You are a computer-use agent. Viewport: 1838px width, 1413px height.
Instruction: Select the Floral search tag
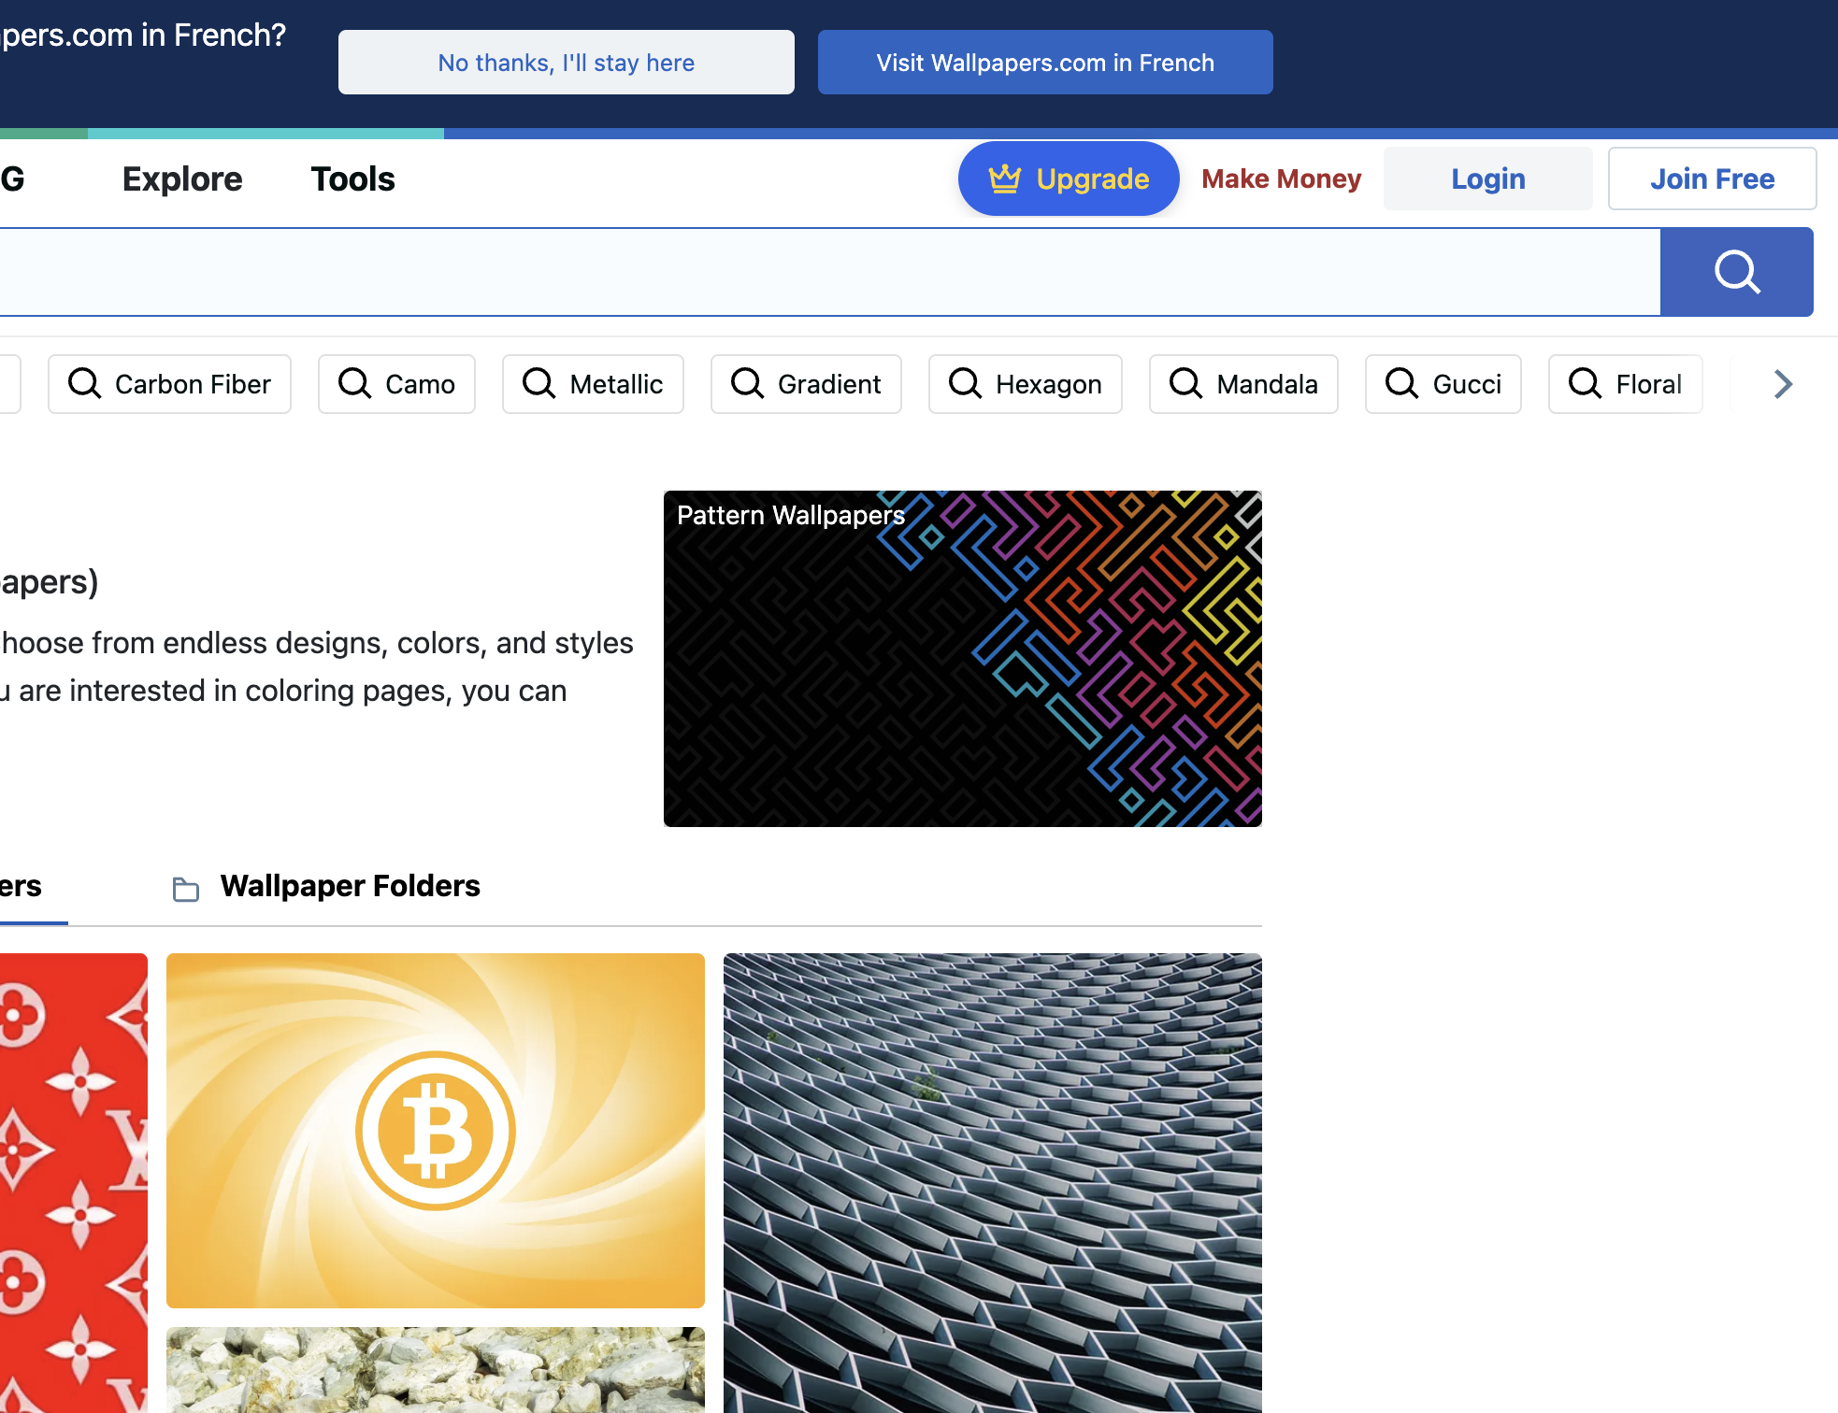pos(1625,384)
